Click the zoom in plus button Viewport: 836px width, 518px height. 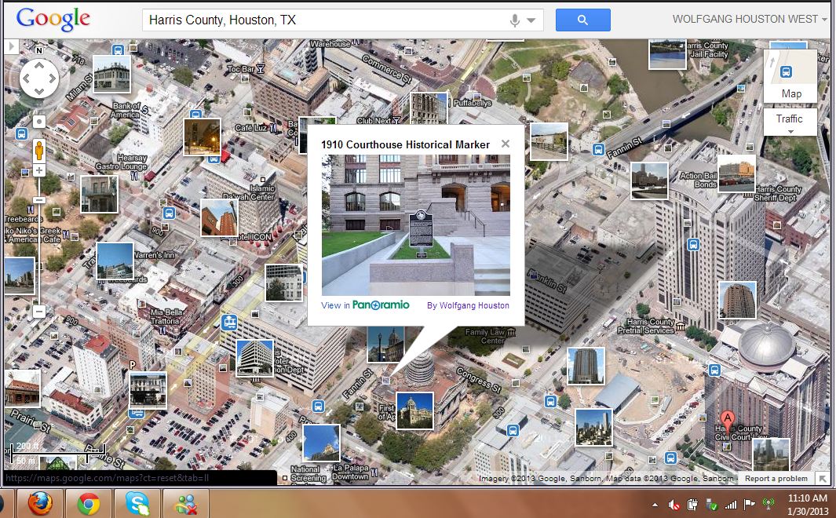tap(39, 170)
